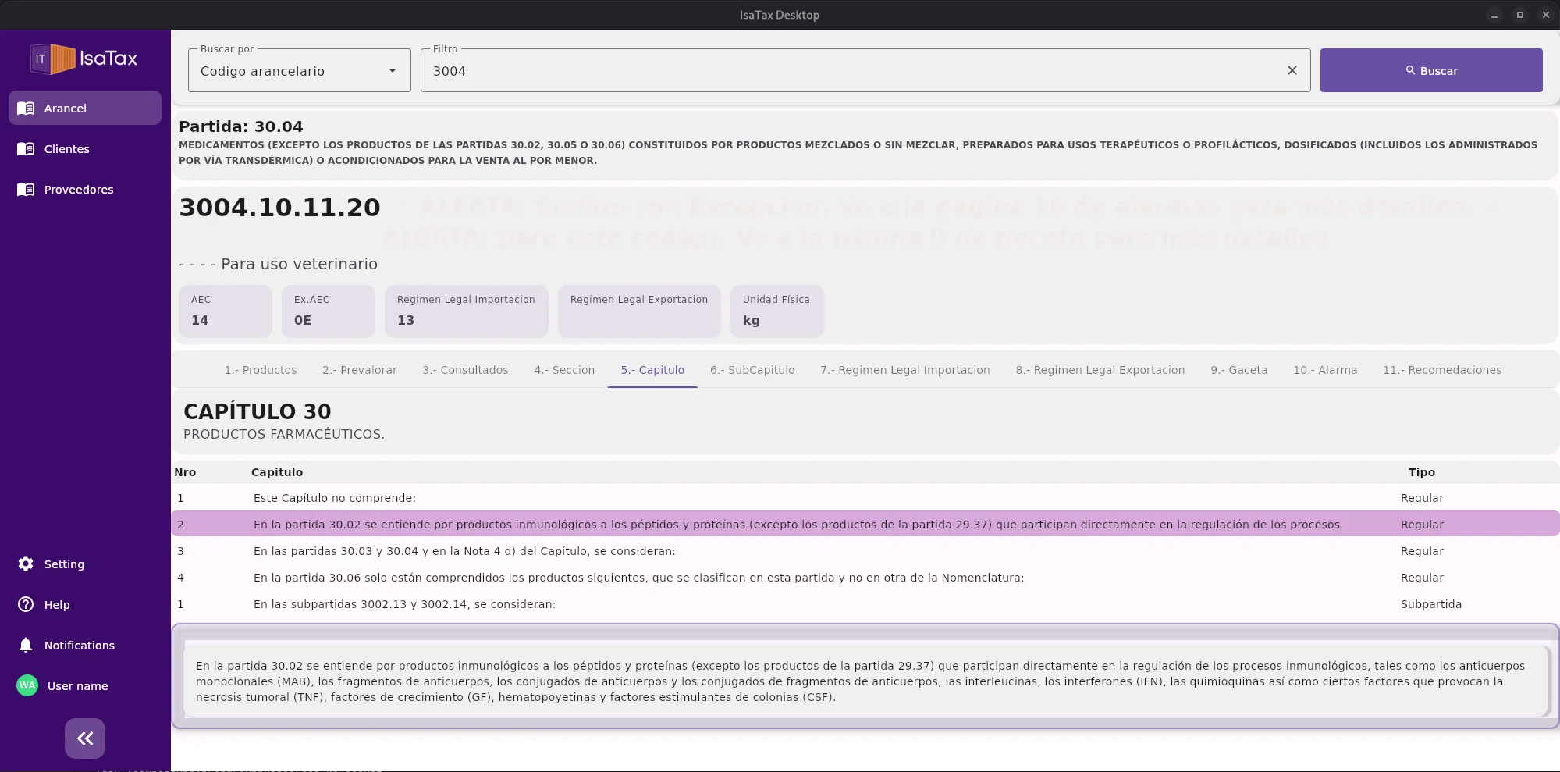1560x772 pixels.
Task: Open the 7.- Regimen Legal Importacion tab
Action: 904,370
